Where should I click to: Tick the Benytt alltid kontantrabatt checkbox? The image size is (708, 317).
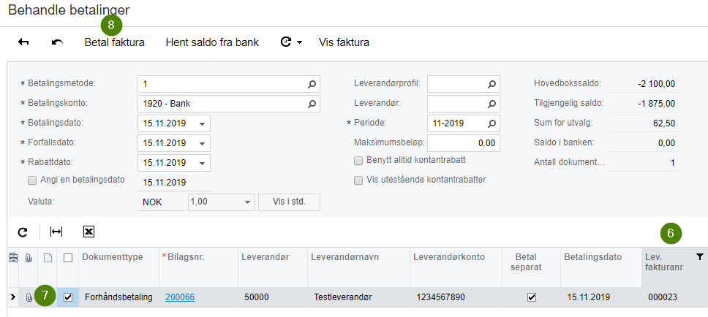pyautogui.click(x=358, y=160)
